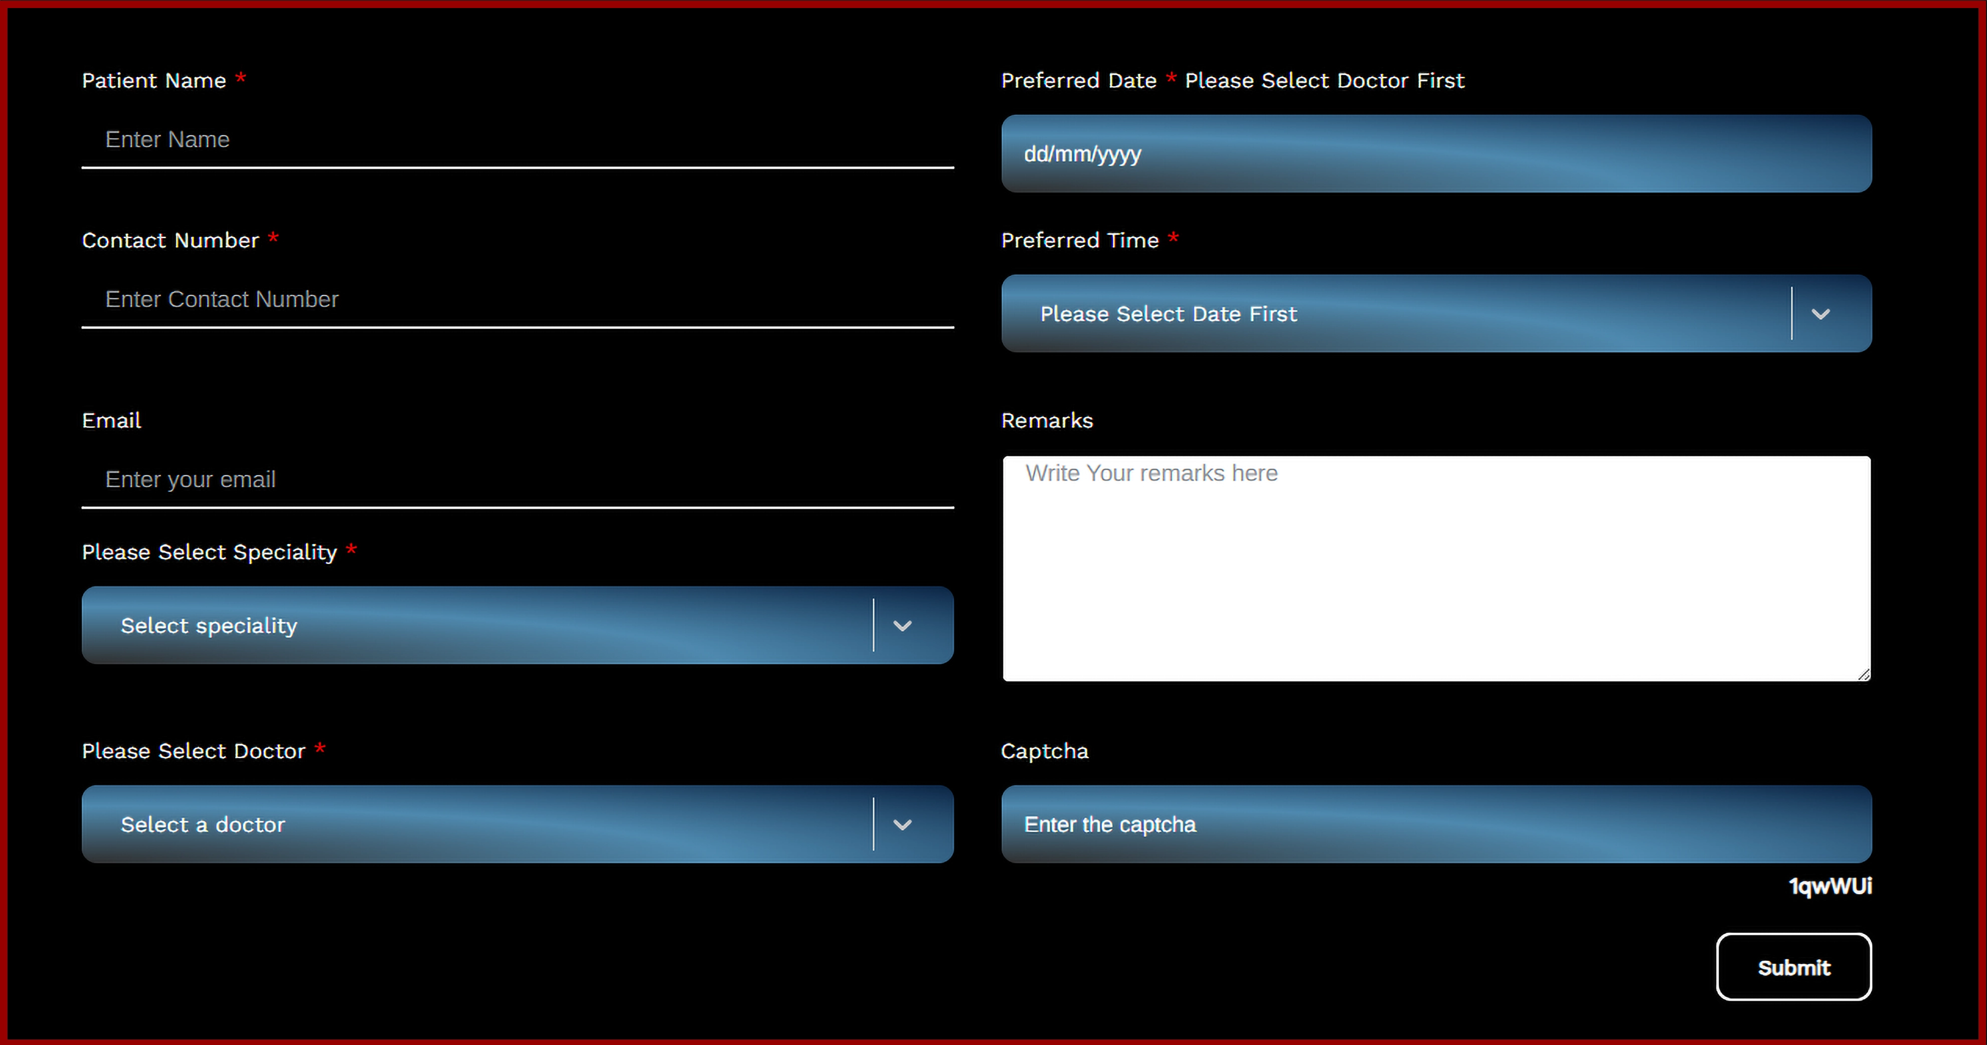Click the Captcha label text

1045,751
